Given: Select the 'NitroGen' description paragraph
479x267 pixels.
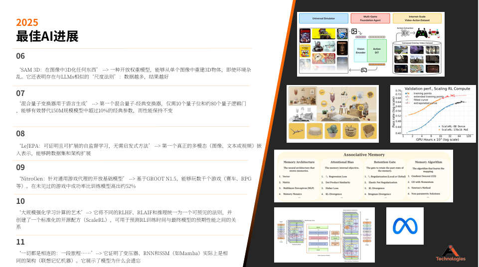Looking at the screenshot, I should (x=134, y=182).
